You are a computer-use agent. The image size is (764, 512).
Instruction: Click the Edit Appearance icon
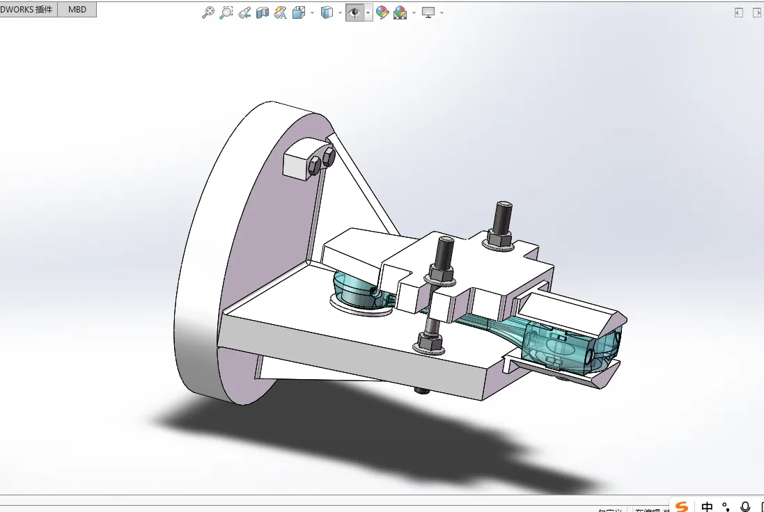pos(382,13)
